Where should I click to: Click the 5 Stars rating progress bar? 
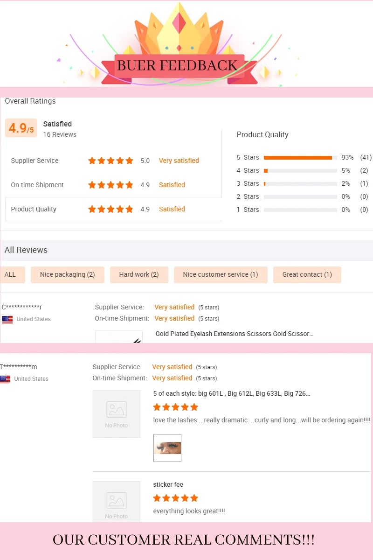click(300, 158)
